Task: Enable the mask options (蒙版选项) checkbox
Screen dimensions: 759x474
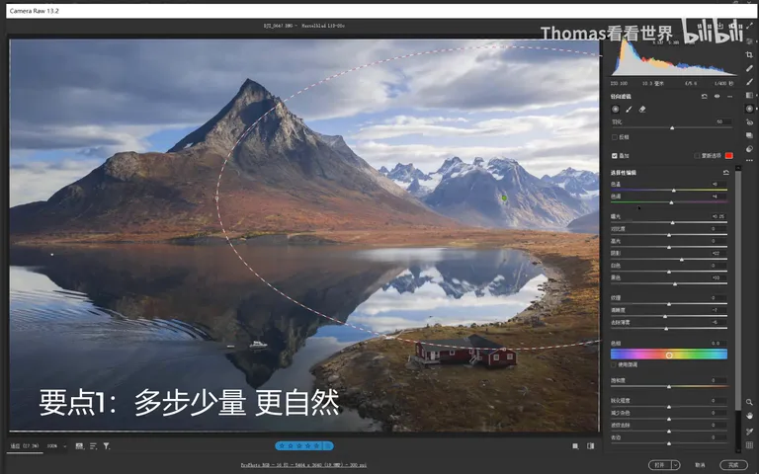Action: point(697,156)
